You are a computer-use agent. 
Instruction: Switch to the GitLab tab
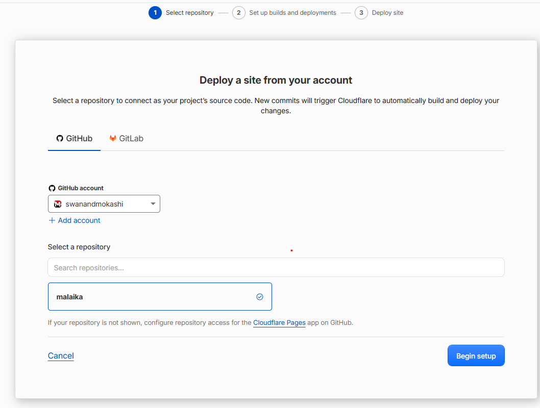127,138
